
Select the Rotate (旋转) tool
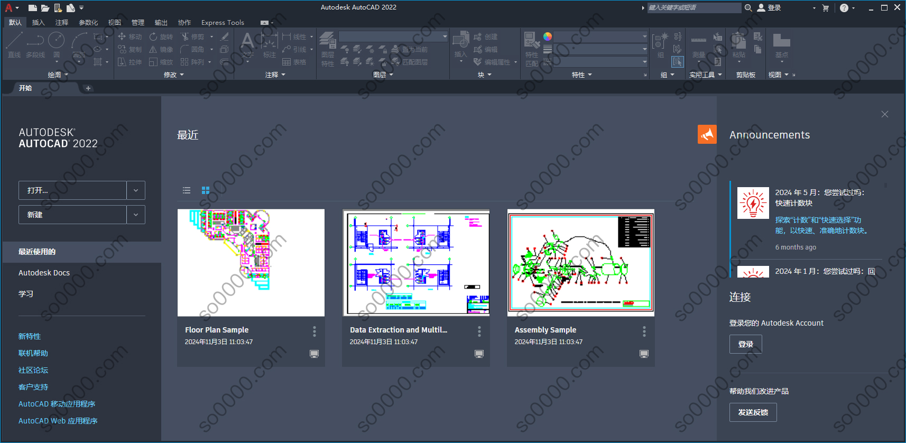[x=161, y=36]
